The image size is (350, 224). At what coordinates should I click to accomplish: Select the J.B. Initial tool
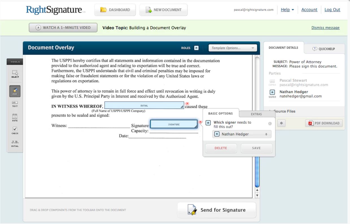[15, 144]
